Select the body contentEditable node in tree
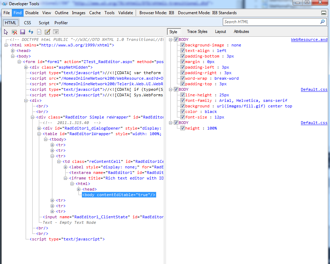Viewport: 330px width, 264px height. 119,195
